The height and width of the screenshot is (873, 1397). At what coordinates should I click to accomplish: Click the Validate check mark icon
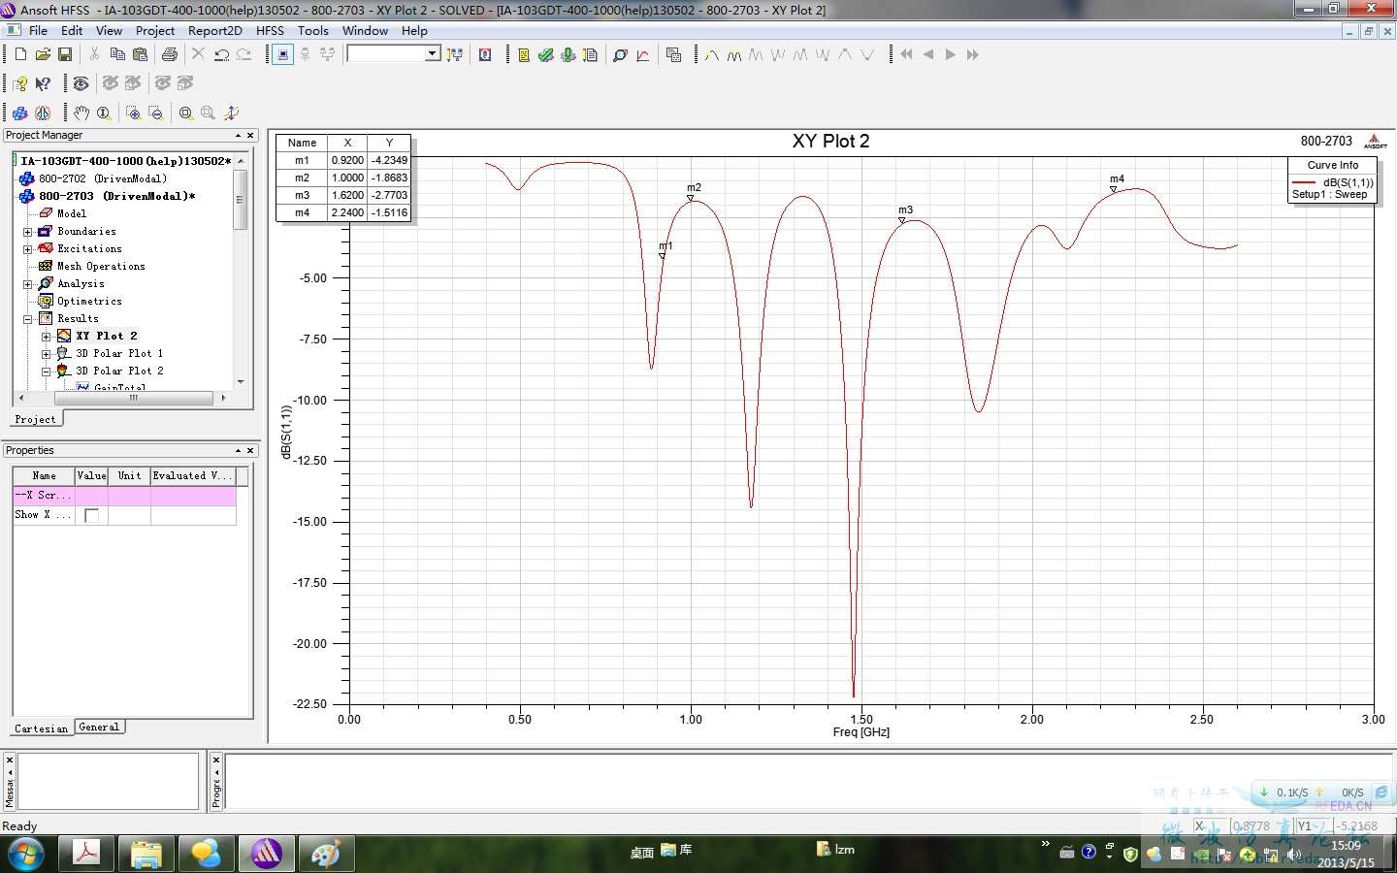tap(546, 55)
